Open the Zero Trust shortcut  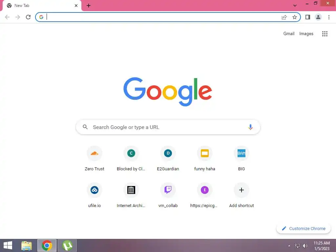94,158
